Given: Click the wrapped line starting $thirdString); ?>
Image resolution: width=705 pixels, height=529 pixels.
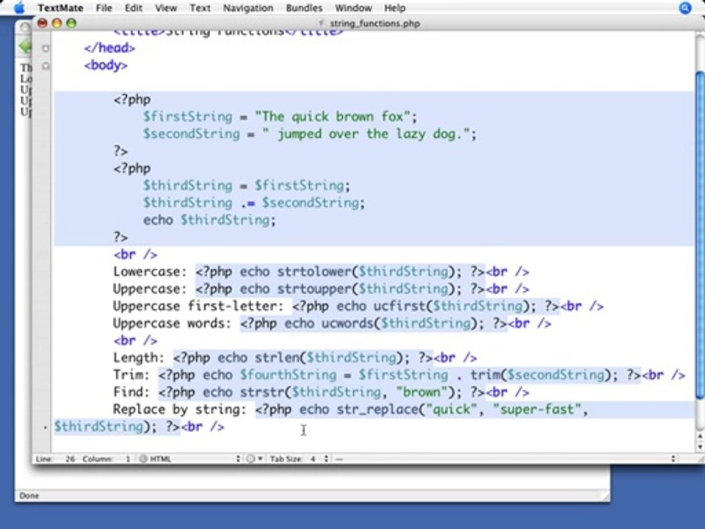Looking at the screenshot, I should point(140,427).
